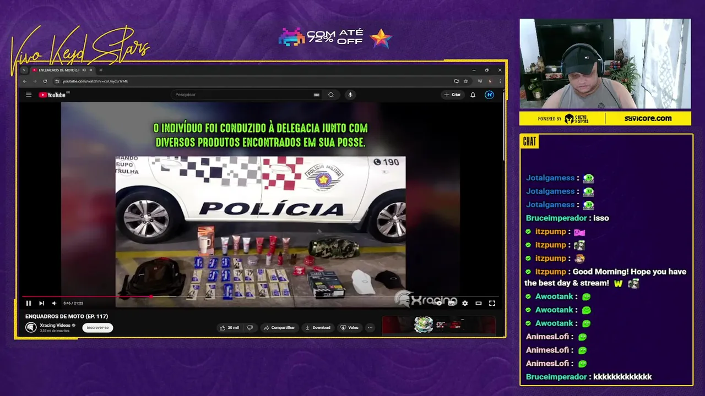705x396 pixels.
Task: Click itzpump's Good Morning chat message
Action: pyautogui.click(x=605, y=277)
